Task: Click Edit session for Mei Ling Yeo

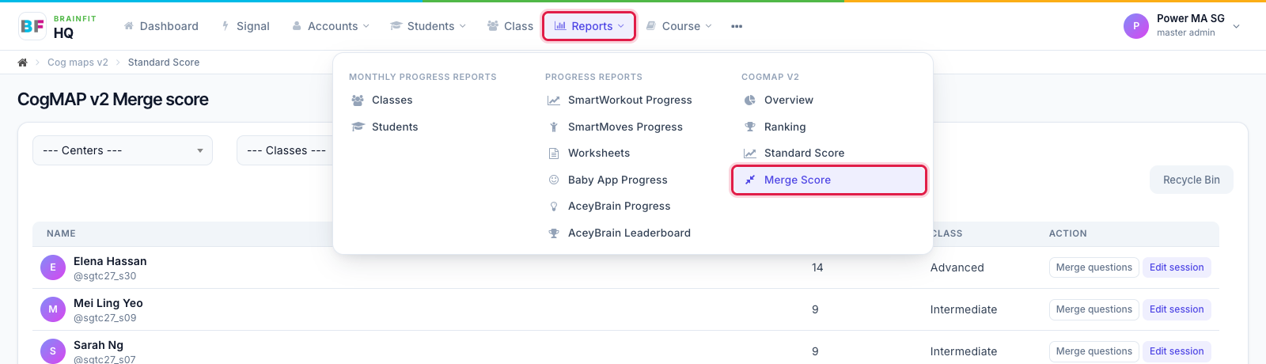Action: coord(1176,309)
